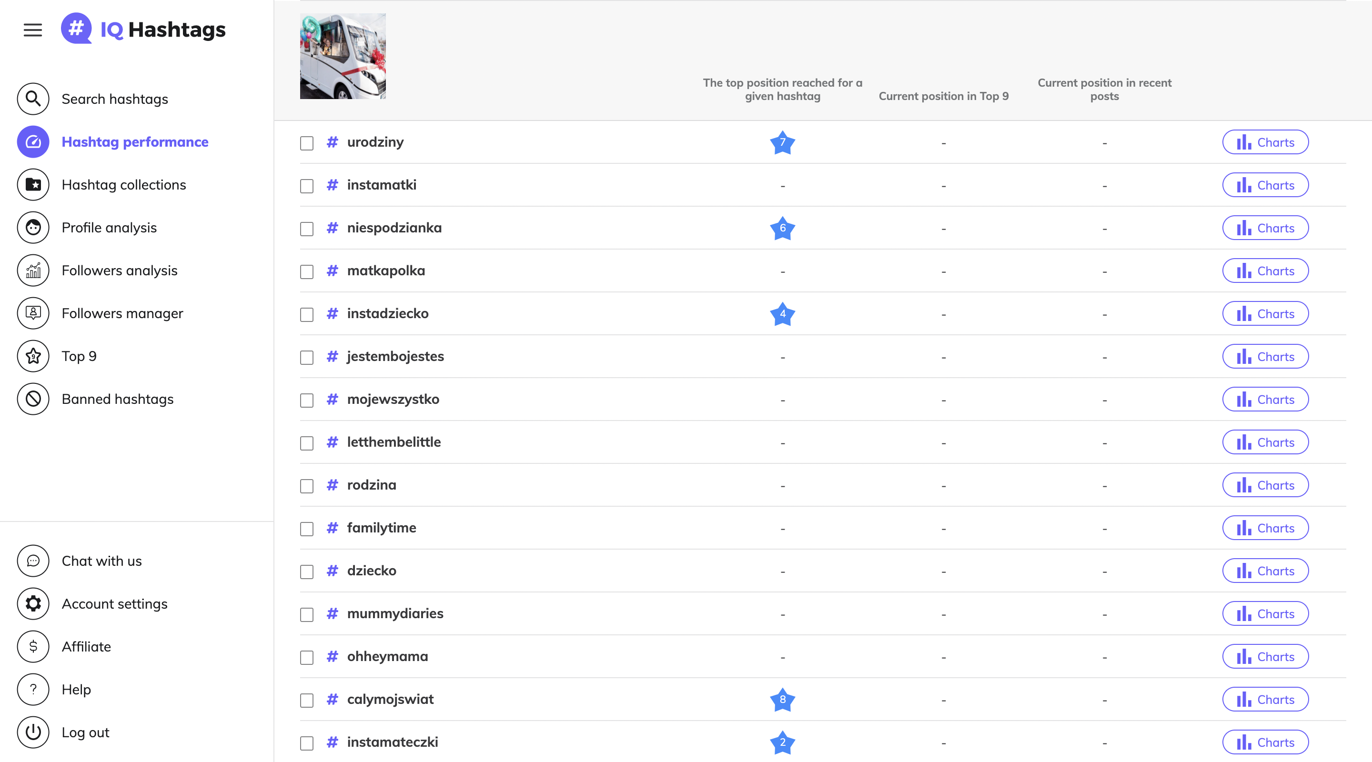Tick the checkbox for urodziny hashtag
Screen dimensions: 1372x762
pyautogui.click(x=307, y=143)
